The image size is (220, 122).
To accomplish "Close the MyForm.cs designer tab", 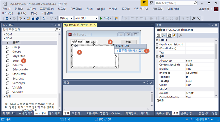I will pos(95,25).
